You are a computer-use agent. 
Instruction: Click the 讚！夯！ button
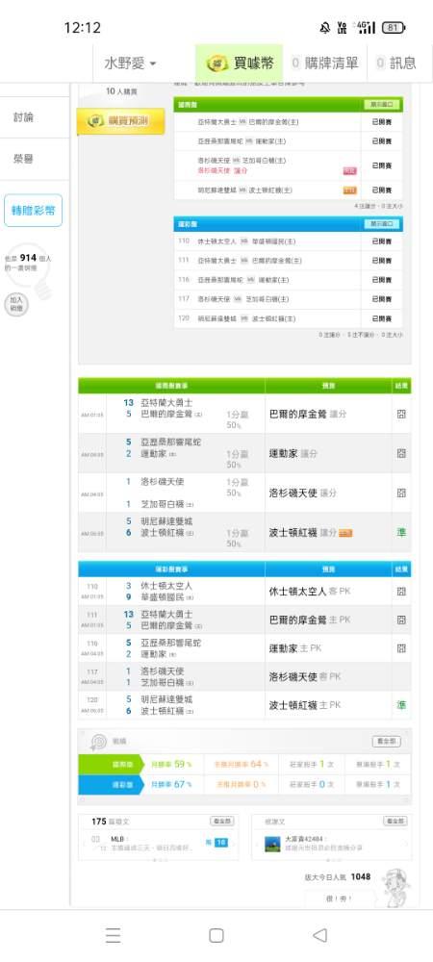[339, 899]
